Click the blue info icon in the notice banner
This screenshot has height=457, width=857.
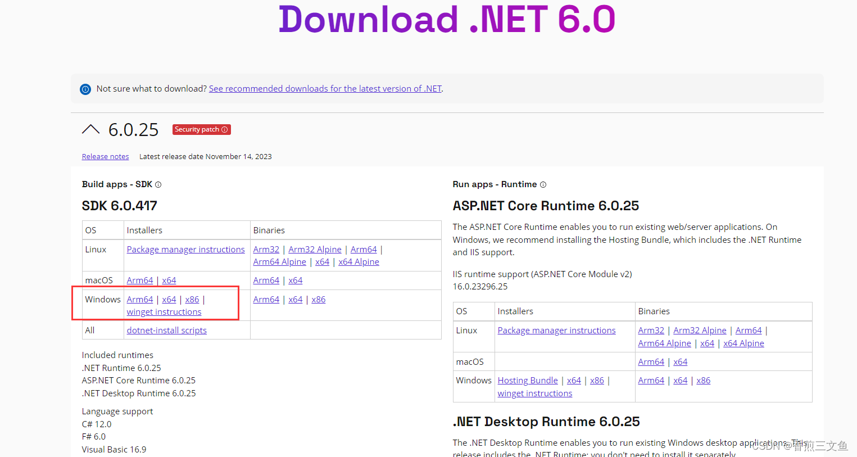pyautogui.click(x=85, y=89)
